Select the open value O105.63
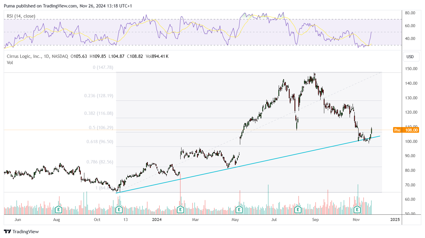 pos(79,56)
